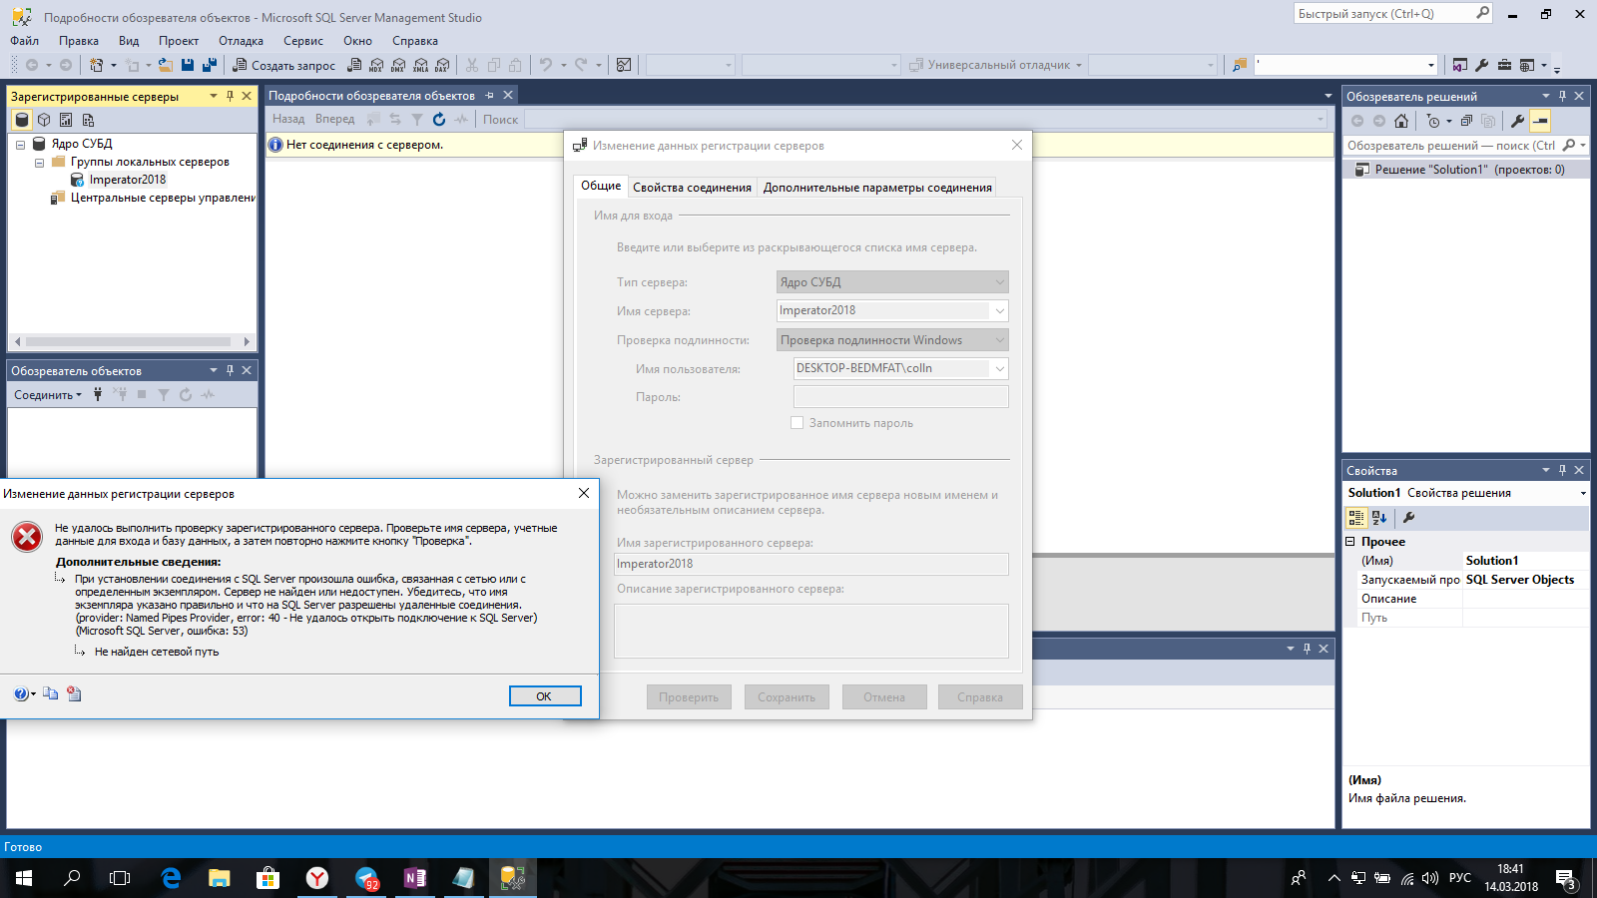Select the Общие tab
The width and height of the screenshot is (1597, 898).
point(601,186)
